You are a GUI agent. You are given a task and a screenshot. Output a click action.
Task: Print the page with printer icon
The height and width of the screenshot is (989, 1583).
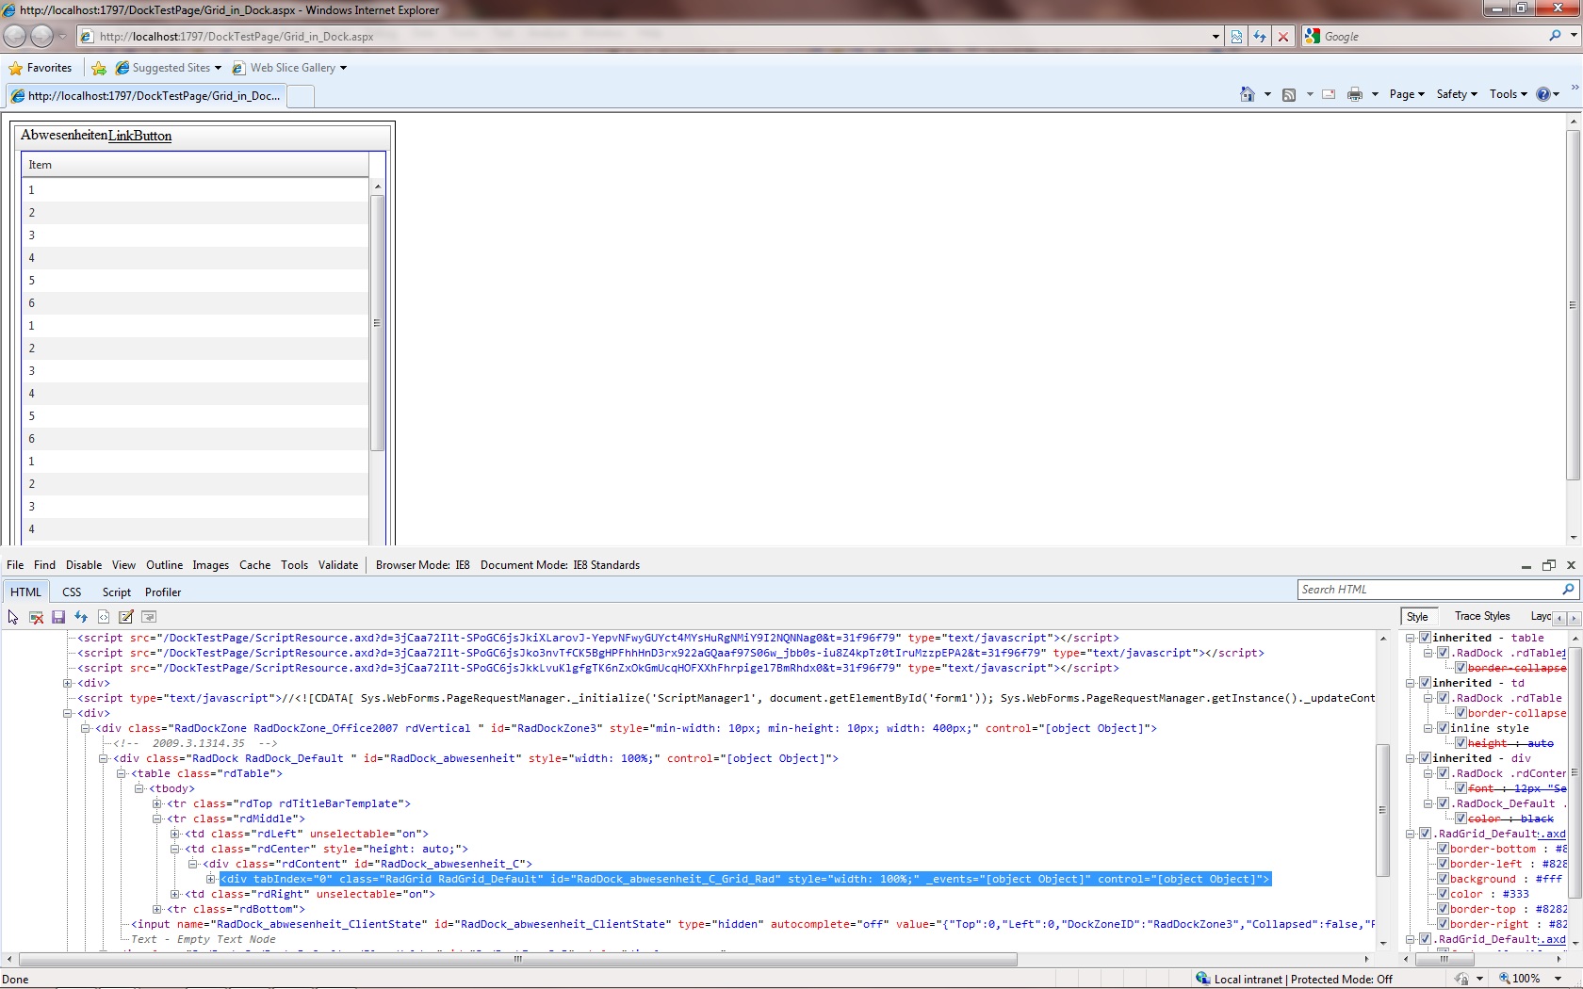(x=1355, y=94)
